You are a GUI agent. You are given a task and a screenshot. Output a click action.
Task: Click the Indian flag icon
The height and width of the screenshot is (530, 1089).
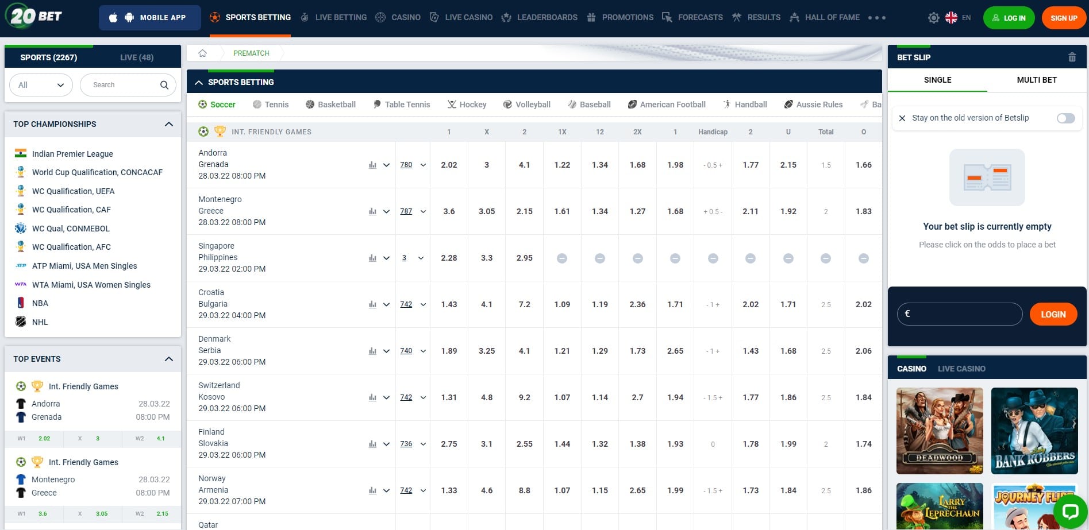tap(21, 153)
